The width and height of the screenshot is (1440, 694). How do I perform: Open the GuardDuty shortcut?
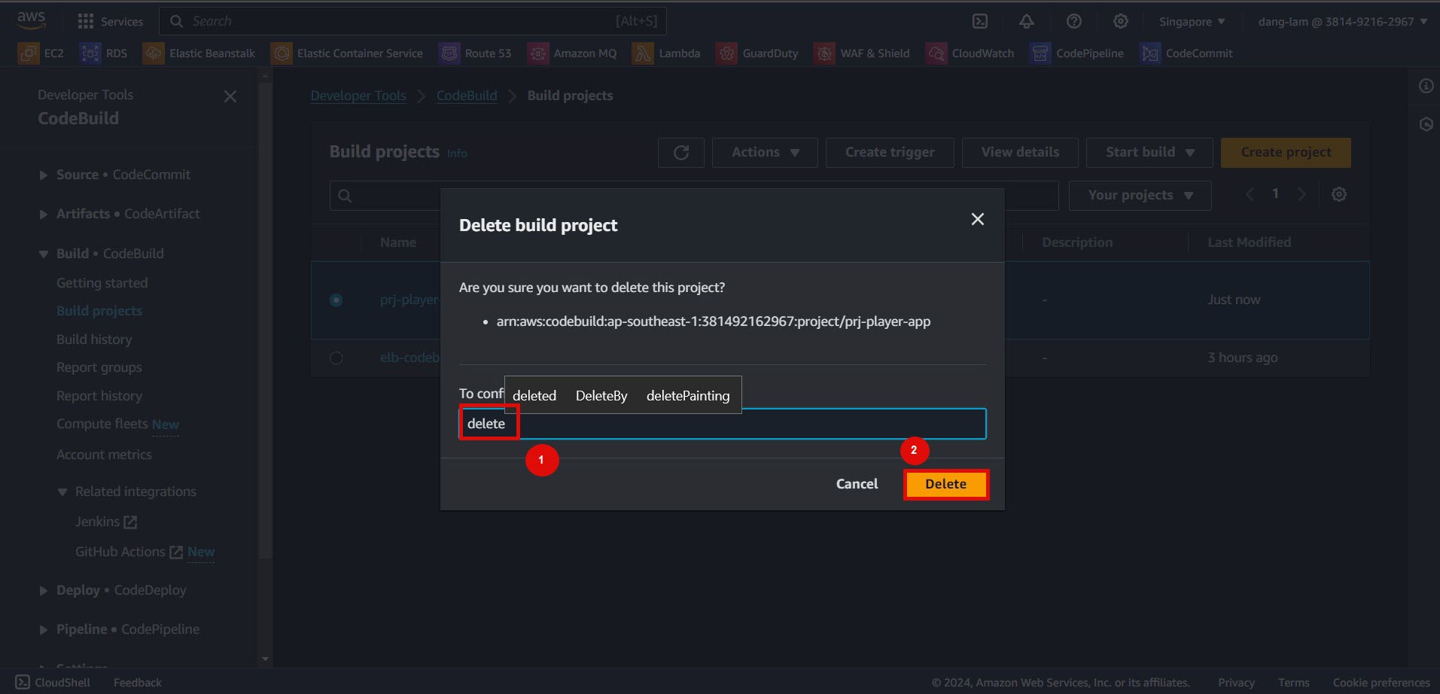click(x=757, y=53)
